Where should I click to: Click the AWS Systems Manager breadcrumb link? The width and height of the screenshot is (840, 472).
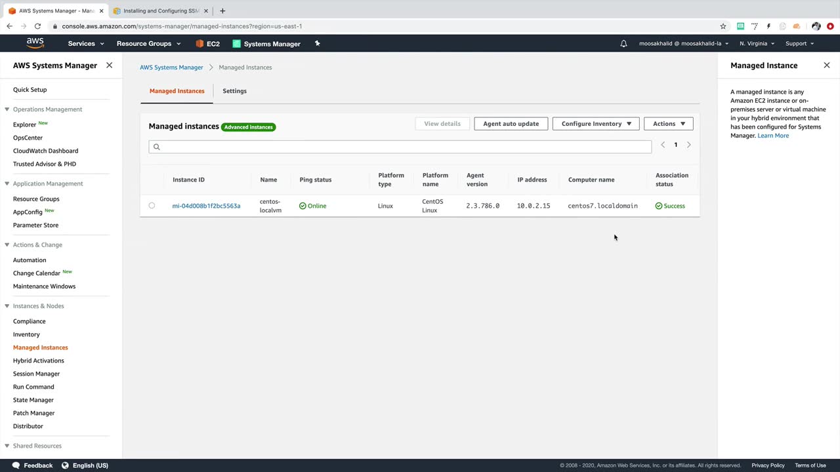pos(171,68)
